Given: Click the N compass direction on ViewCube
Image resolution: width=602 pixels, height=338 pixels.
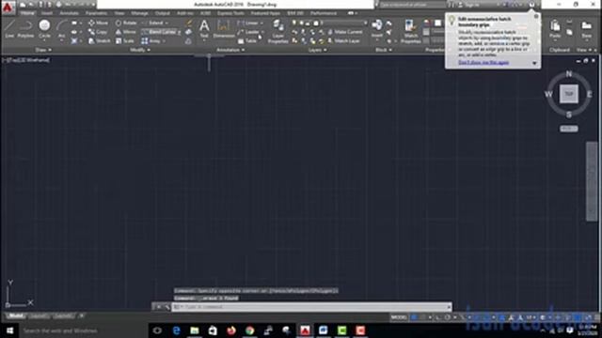Looking at the screenshot, I should (x=568, y=74).
